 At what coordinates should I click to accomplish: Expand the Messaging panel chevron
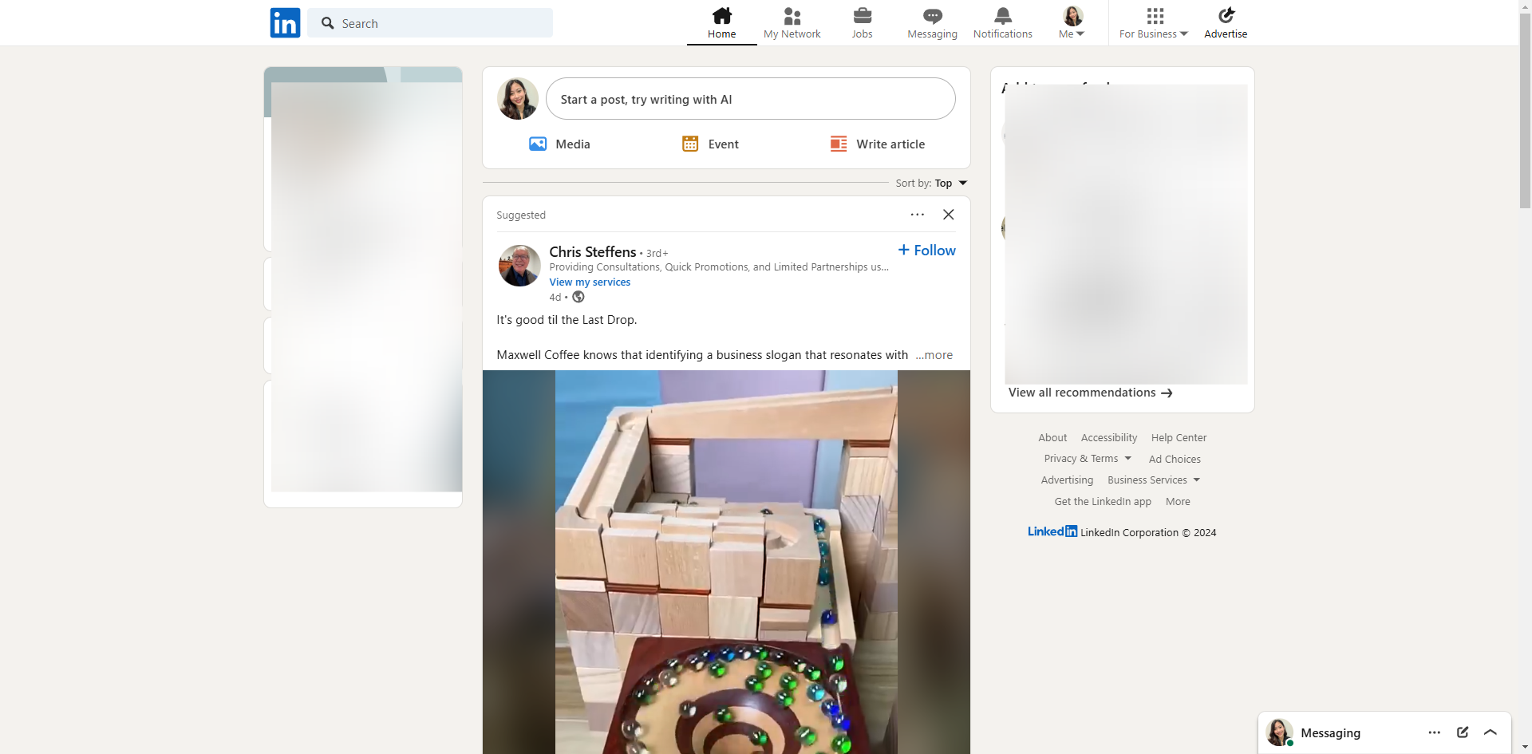pos(1491,732)
